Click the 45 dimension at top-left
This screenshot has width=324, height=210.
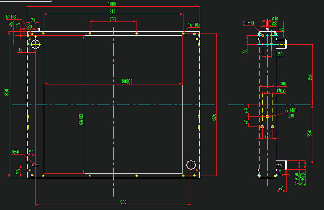(x=11, y=25)
